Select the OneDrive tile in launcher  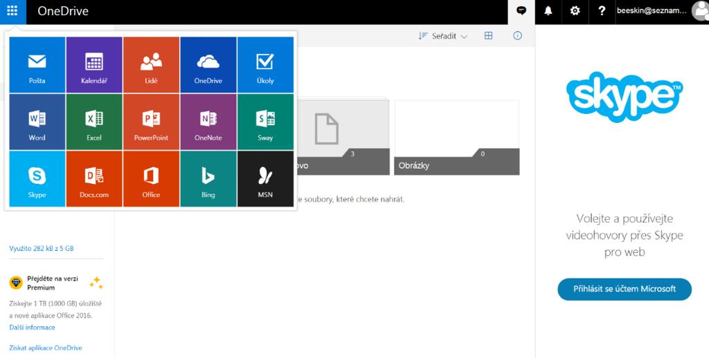coord(208,65)
